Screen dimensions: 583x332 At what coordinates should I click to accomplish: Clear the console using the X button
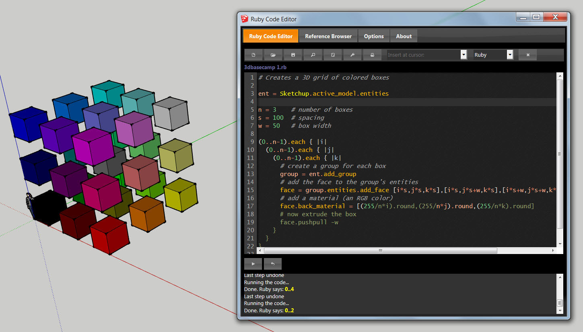click(x=527, y=55)
